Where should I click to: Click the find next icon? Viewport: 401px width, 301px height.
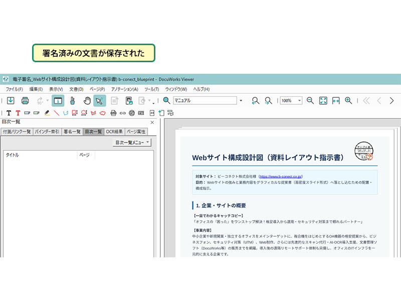click(268, 101)
